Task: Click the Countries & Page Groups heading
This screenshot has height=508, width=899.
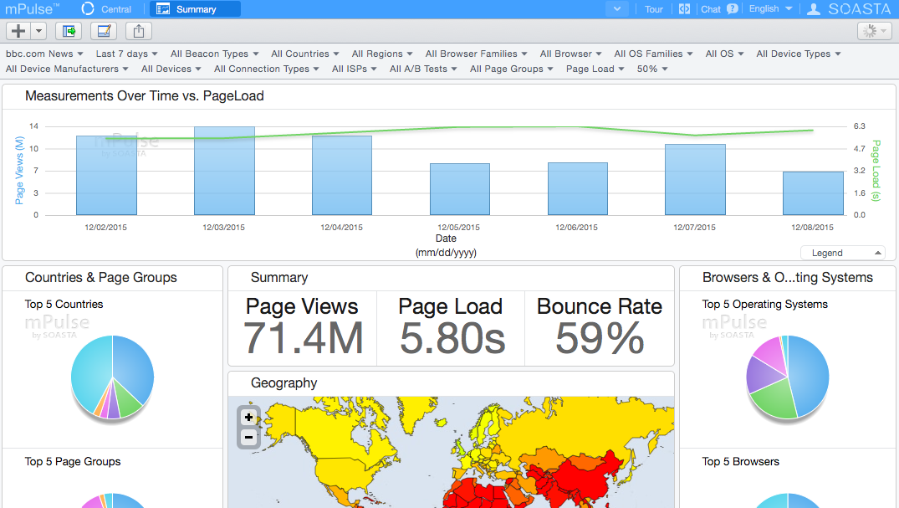Action: (101, 277)
